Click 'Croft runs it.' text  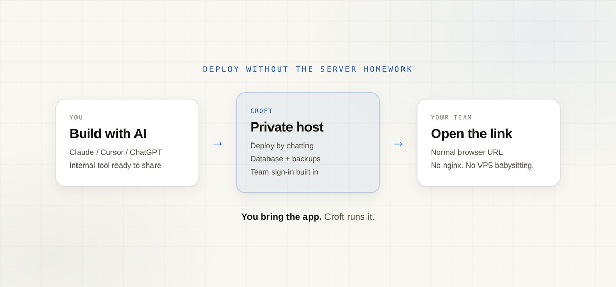click(350, 217)
